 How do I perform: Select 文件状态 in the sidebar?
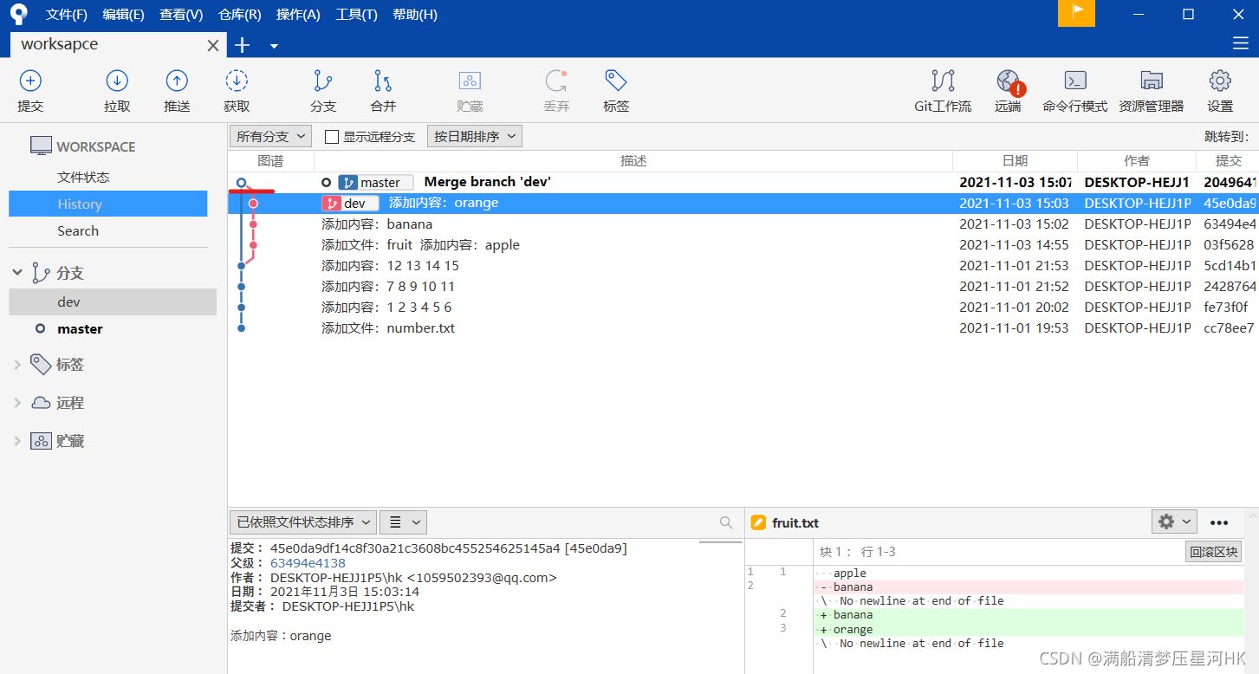(83, 177)
